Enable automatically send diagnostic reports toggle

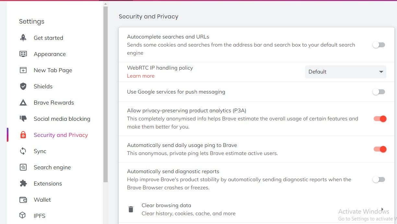(x=379, y=179)
